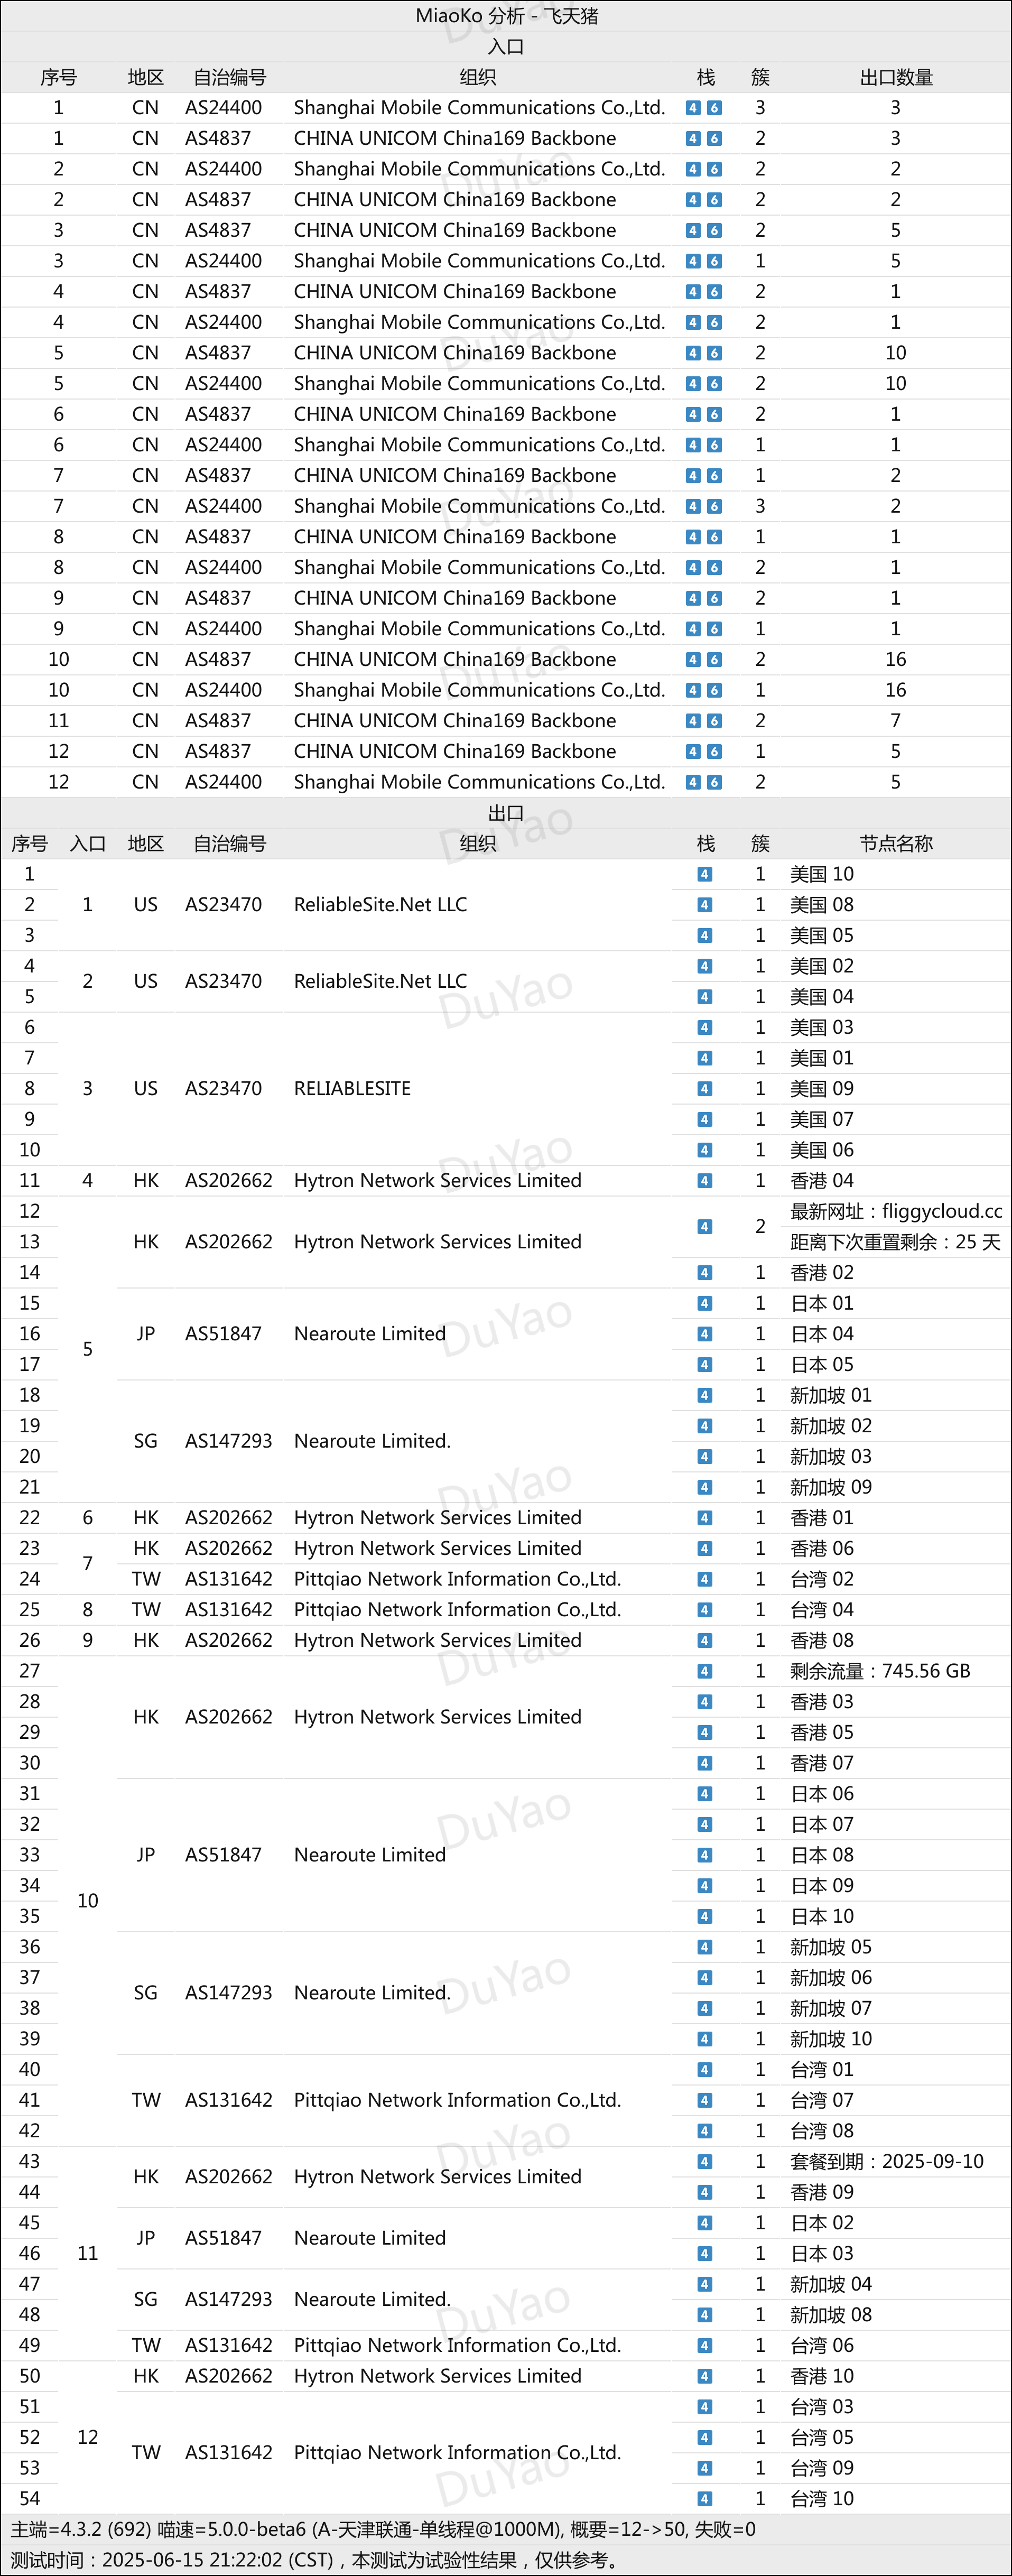
Task: Click IPv4 badge for node 香港 02
Action: [705, 1273]
